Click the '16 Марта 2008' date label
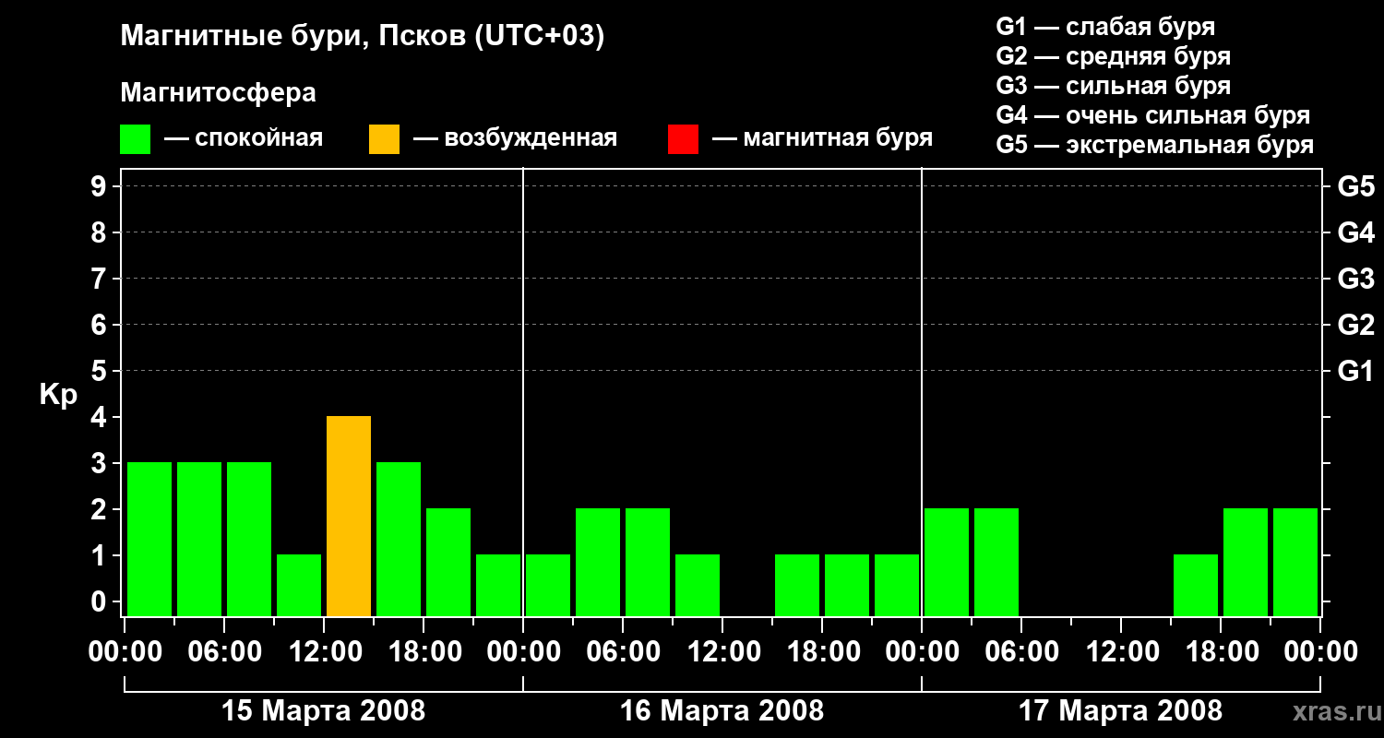The width and height of the screenshot is (1384, 738). (x=722, y=711)
